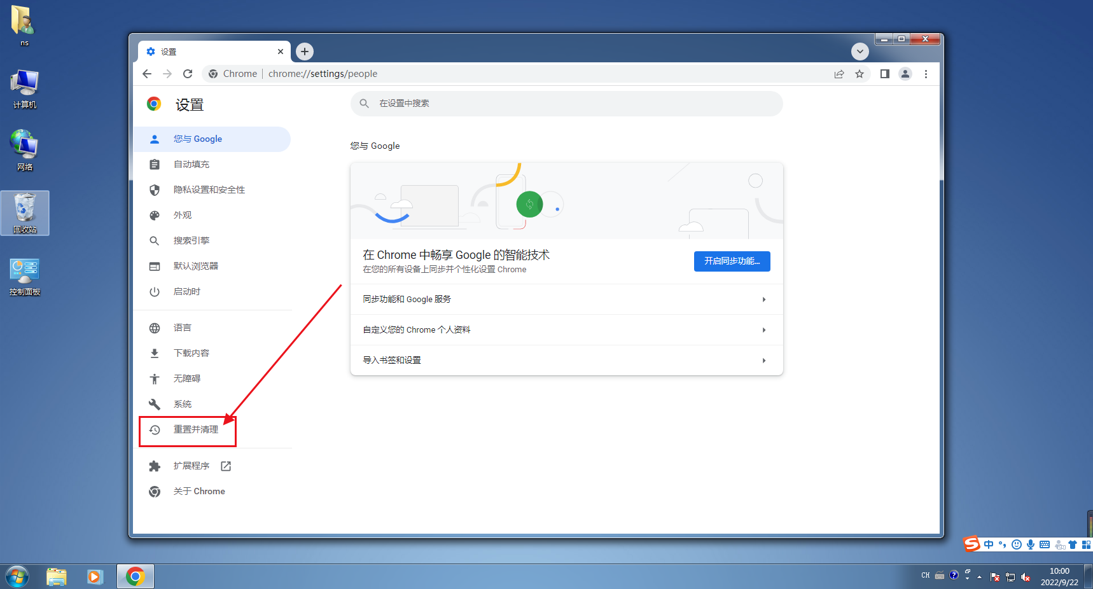Open the Windows Start menu

[17, 576]
